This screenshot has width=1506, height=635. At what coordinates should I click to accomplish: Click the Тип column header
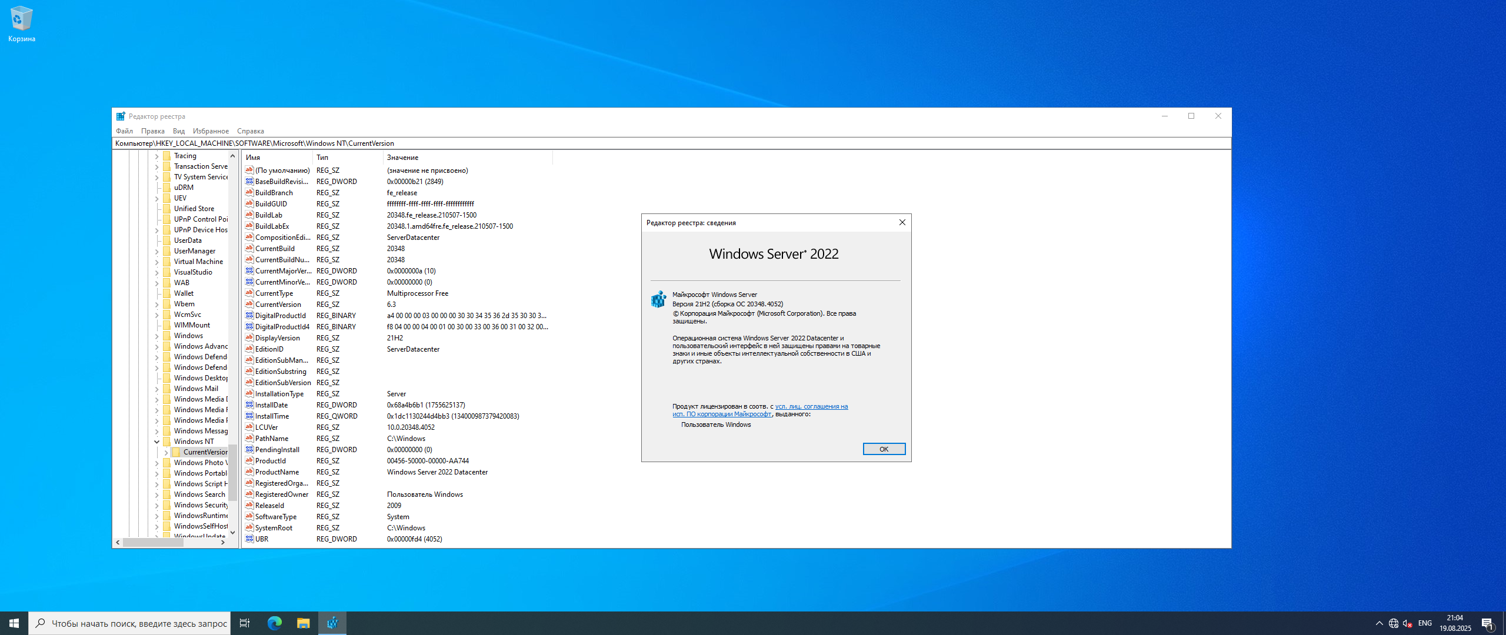[348, 158]
